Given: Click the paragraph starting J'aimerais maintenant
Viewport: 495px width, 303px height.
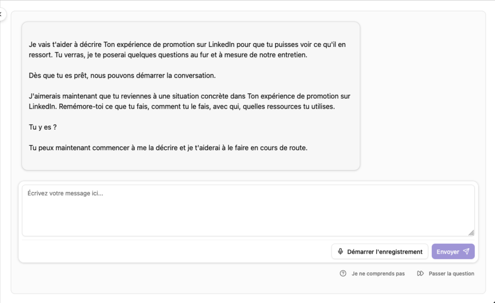Looking at the screenshot, I should pyautogui.click(x=189, y=101).
